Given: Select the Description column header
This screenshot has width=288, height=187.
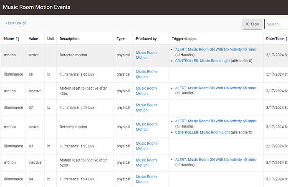Looking at the screenshot, I should coord(69,39).
